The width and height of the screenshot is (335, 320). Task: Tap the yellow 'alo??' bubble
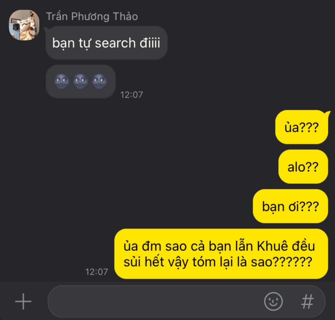tap(303, 167)
